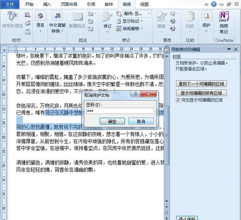Switch to the 邮件 tab
241x220 pixels.
[109, 4]
